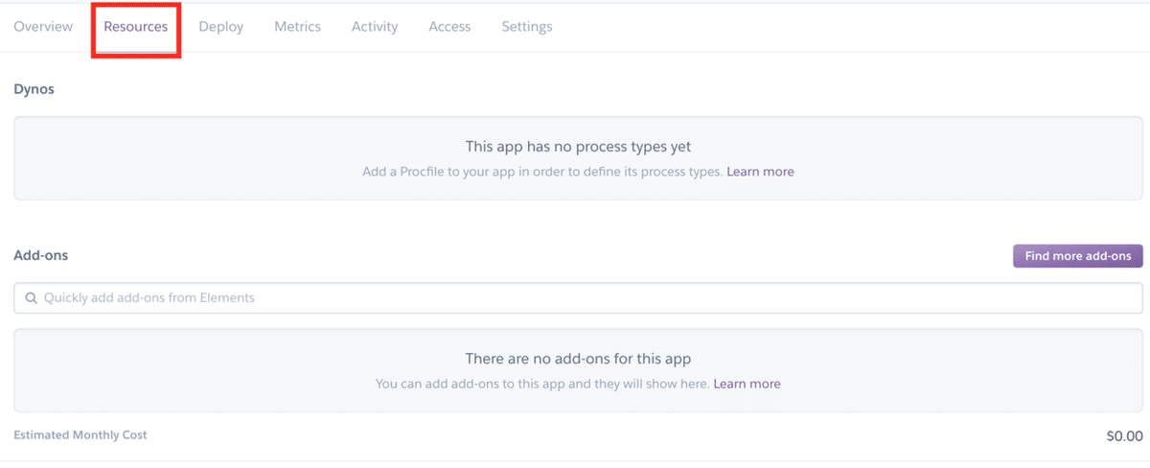Image resolution: width=1150 pixels, height=468 pixels.
Task: Open the app Settings tab
Action: [x=526, y=27]
